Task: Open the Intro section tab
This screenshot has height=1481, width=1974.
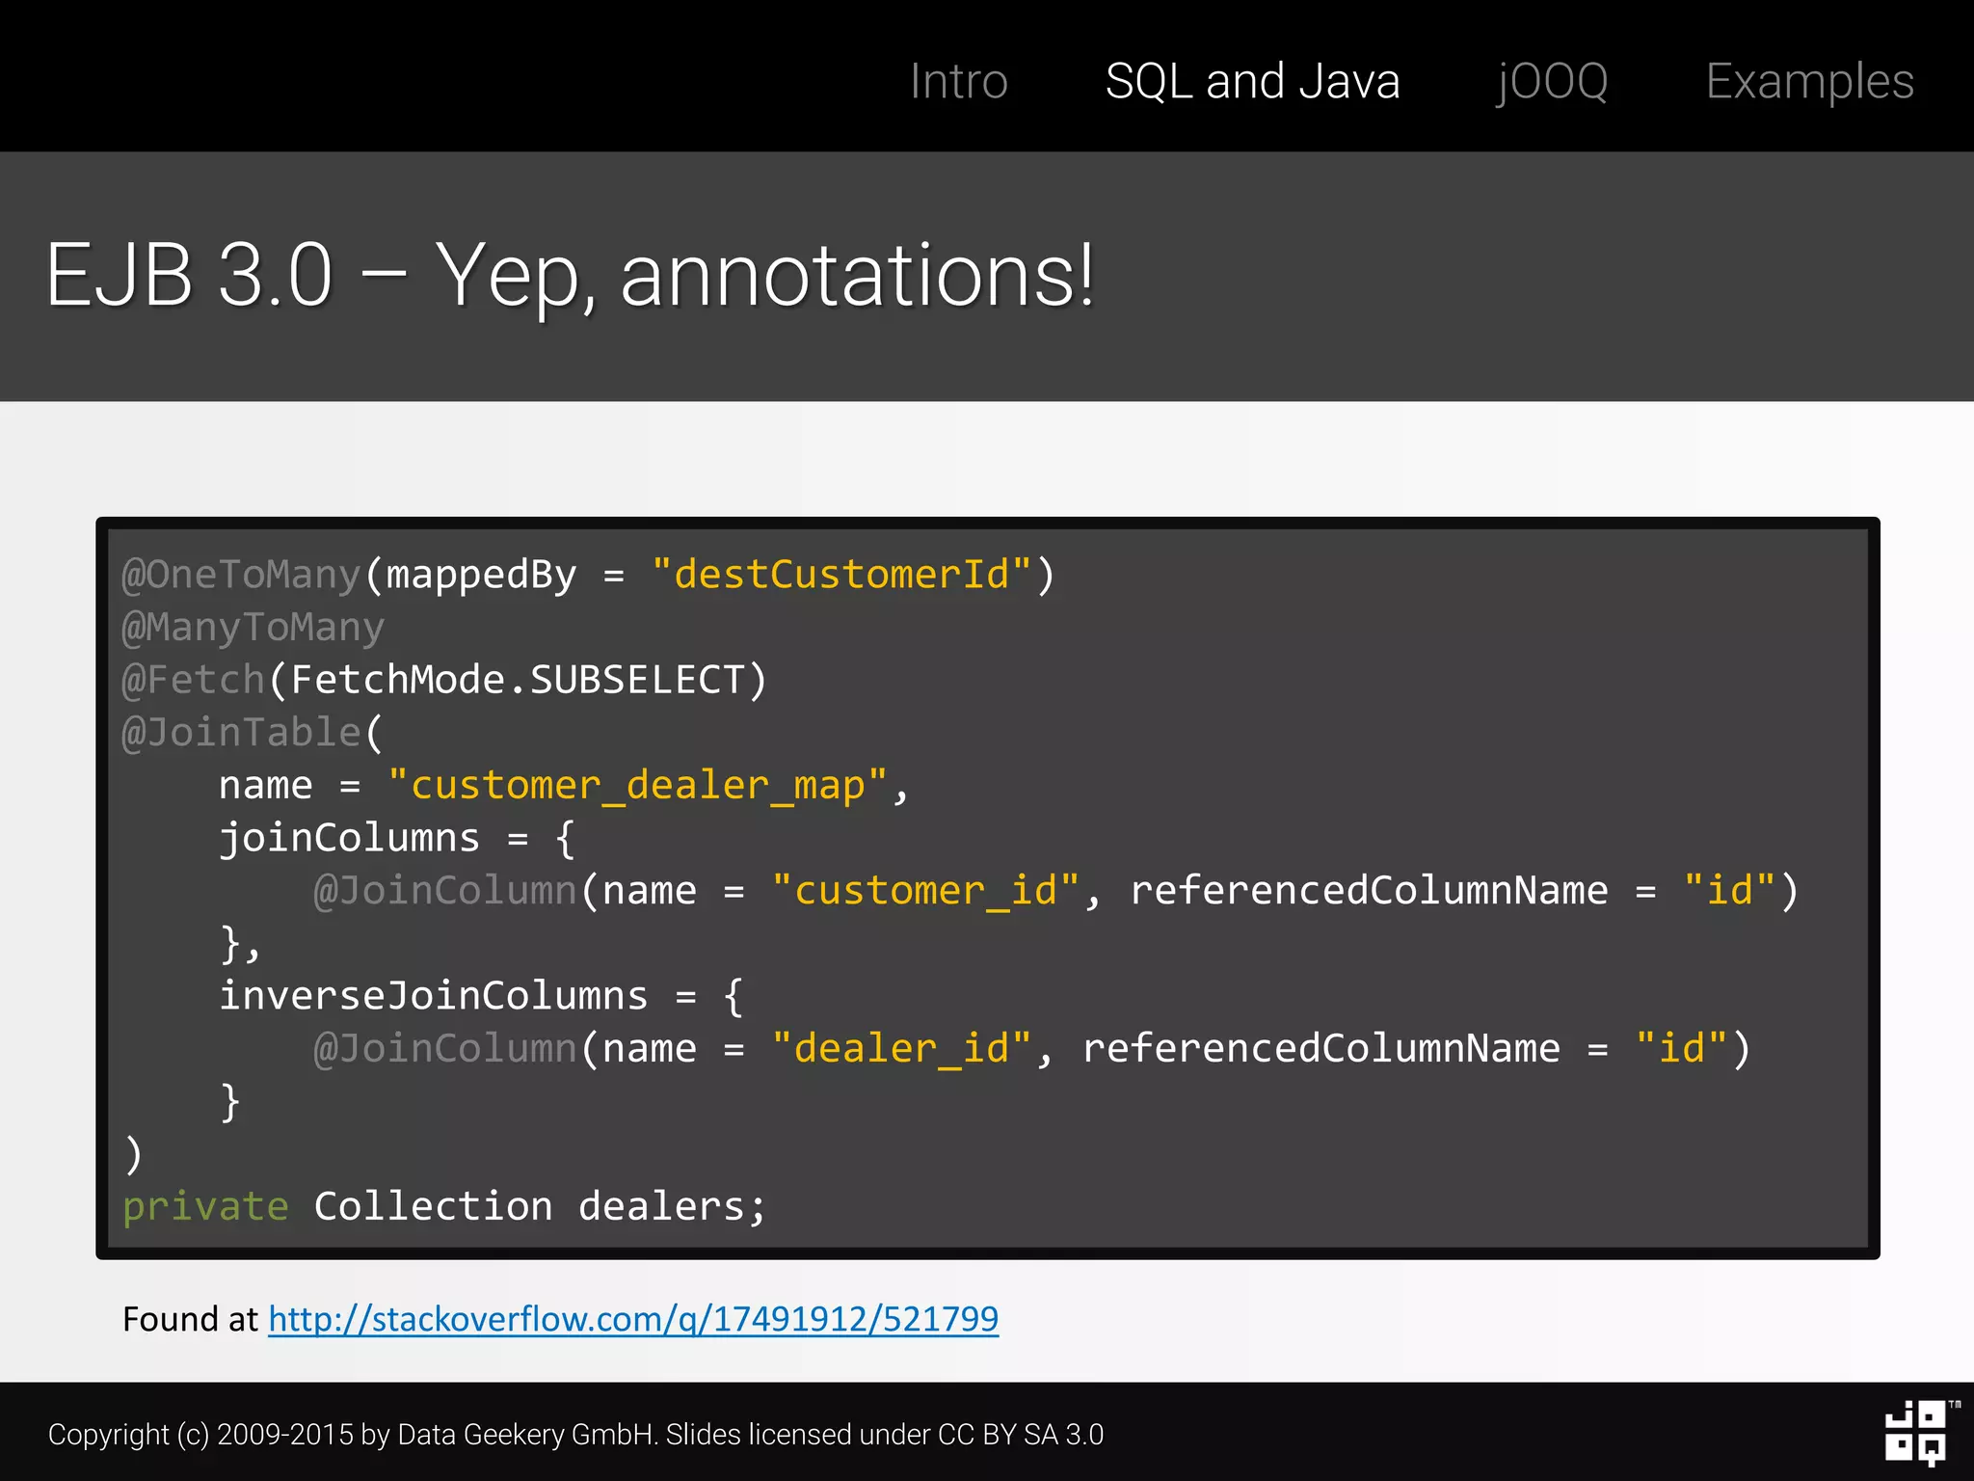Action: click(958, 81)
